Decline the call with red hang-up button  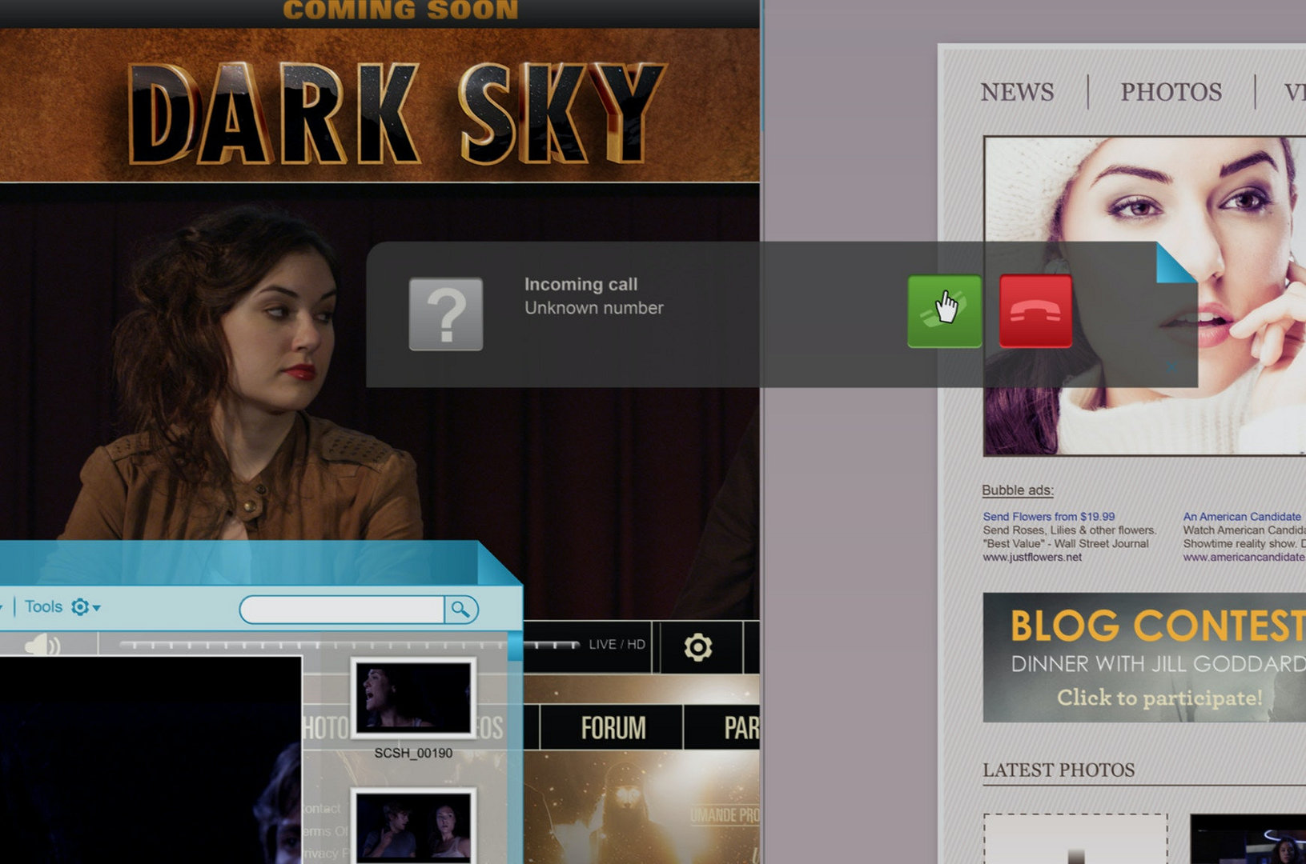point(1035,311)
